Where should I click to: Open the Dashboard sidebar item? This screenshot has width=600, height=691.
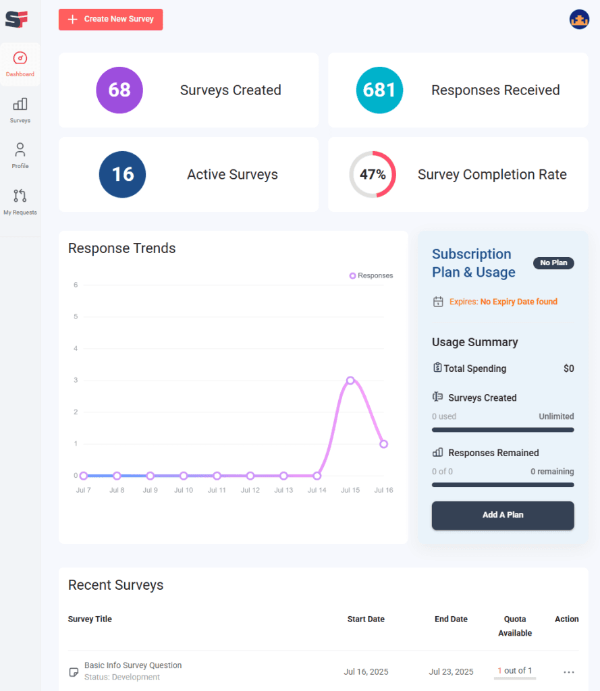coord(20,64)
